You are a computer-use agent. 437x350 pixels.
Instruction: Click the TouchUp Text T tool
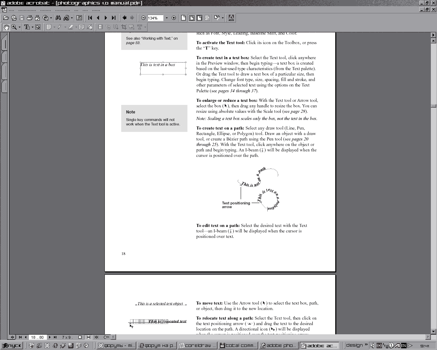140,27
